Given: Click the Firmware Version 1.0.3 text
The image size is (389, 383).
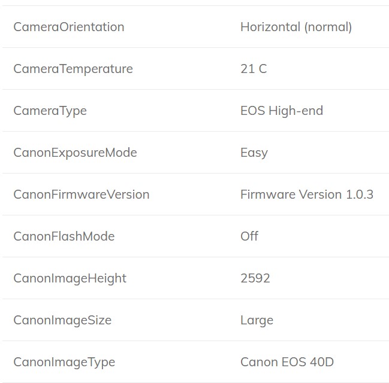Looking at the screenshot, I should coord(307,194).
